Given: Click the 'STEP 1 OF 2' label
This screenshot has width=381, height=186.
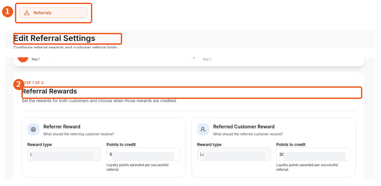Looking at the screenshot, I should [33, 83].
